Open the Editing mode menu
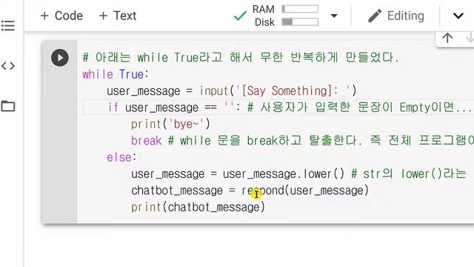 click(x=396, y=16)
